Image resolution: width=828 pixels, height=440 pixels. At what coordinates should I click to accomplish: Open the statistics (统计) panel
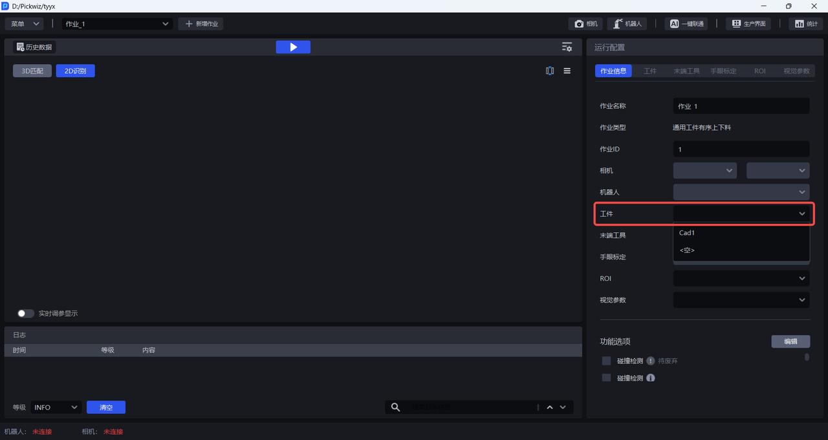(805, 24)
